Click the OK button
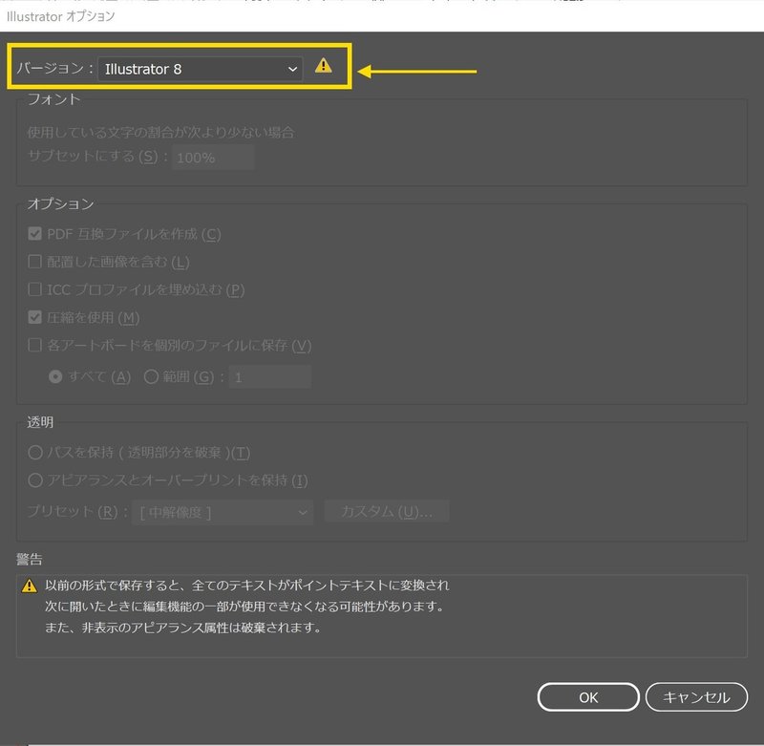Screen dimensions: 764x746 pos(588,697)
